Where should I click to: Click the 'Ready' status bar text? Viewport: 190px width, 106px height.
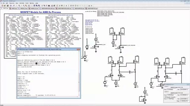click(x=2, y=105)
